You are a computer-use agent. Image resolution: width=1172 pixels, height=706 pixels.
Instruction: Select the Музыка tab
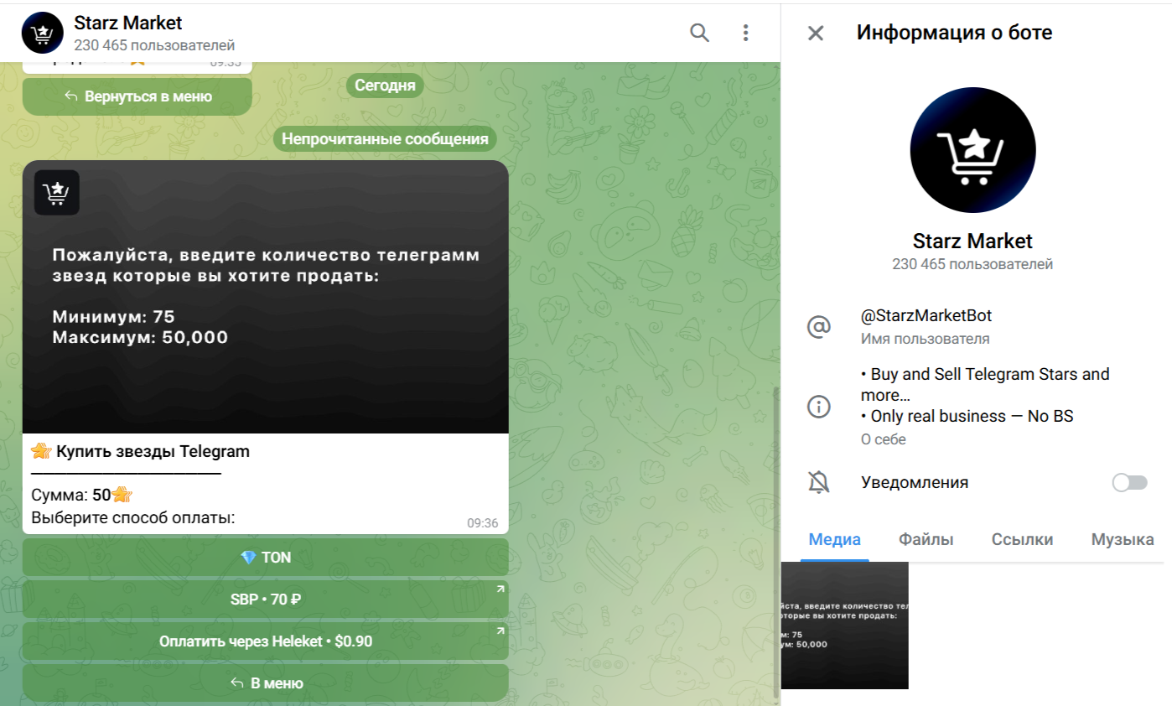pos(1123,540)
